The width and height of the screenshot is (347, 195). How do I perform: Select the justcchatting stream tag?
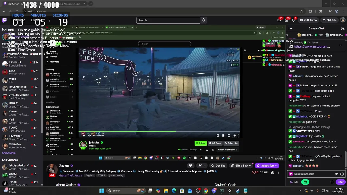point(116,175)
